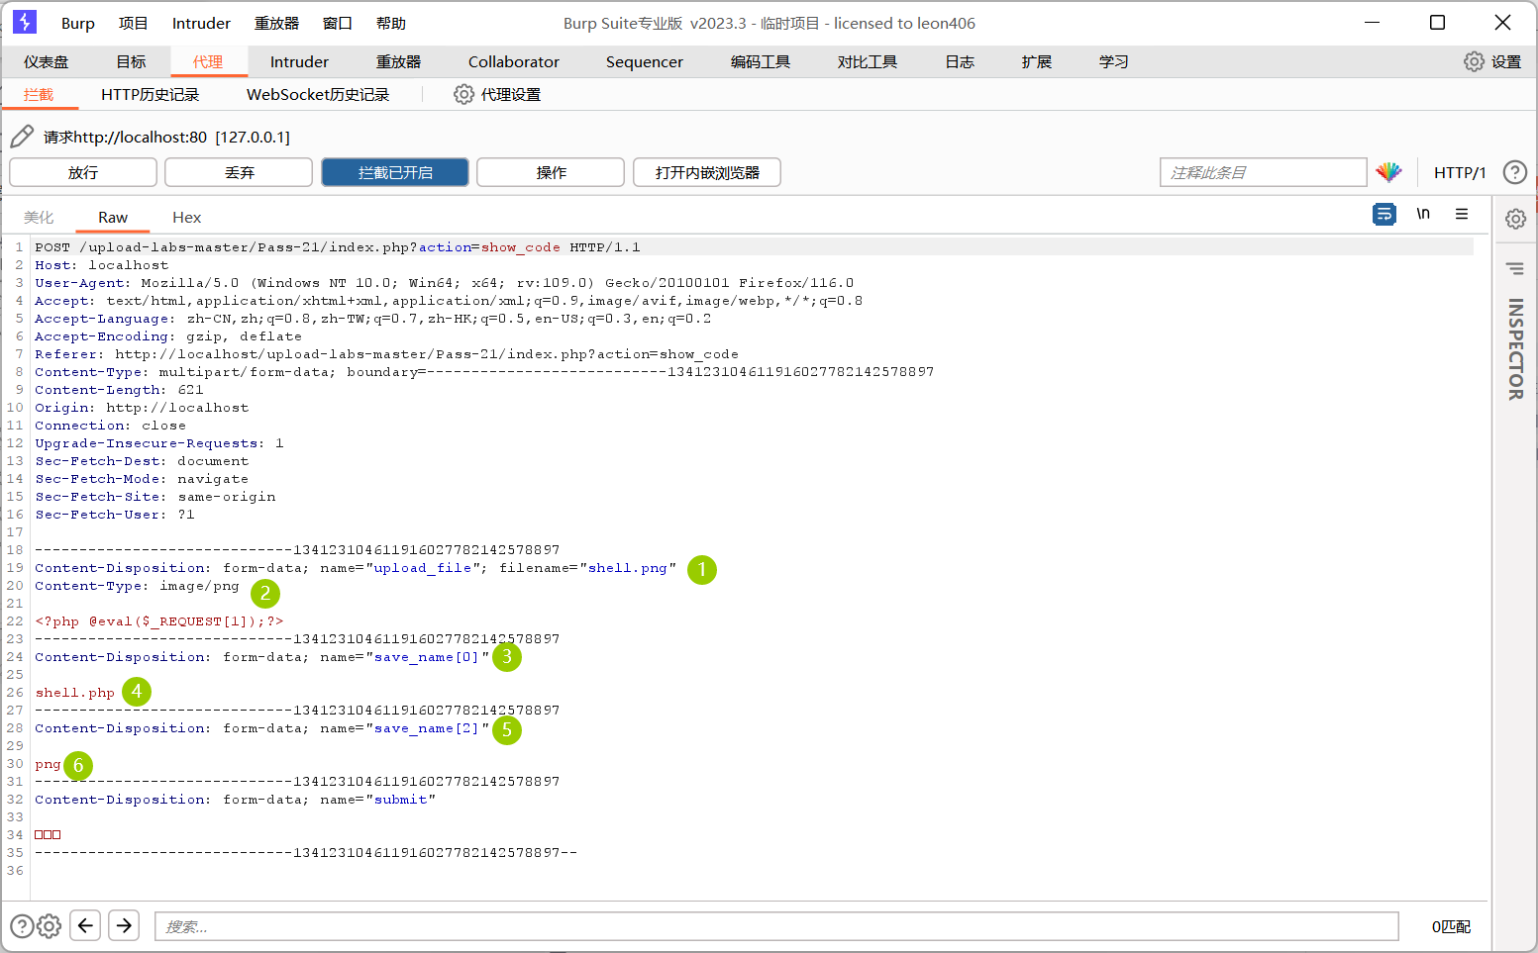Open the 日志 tab
1538x953 pixels.
click(960, 61)
